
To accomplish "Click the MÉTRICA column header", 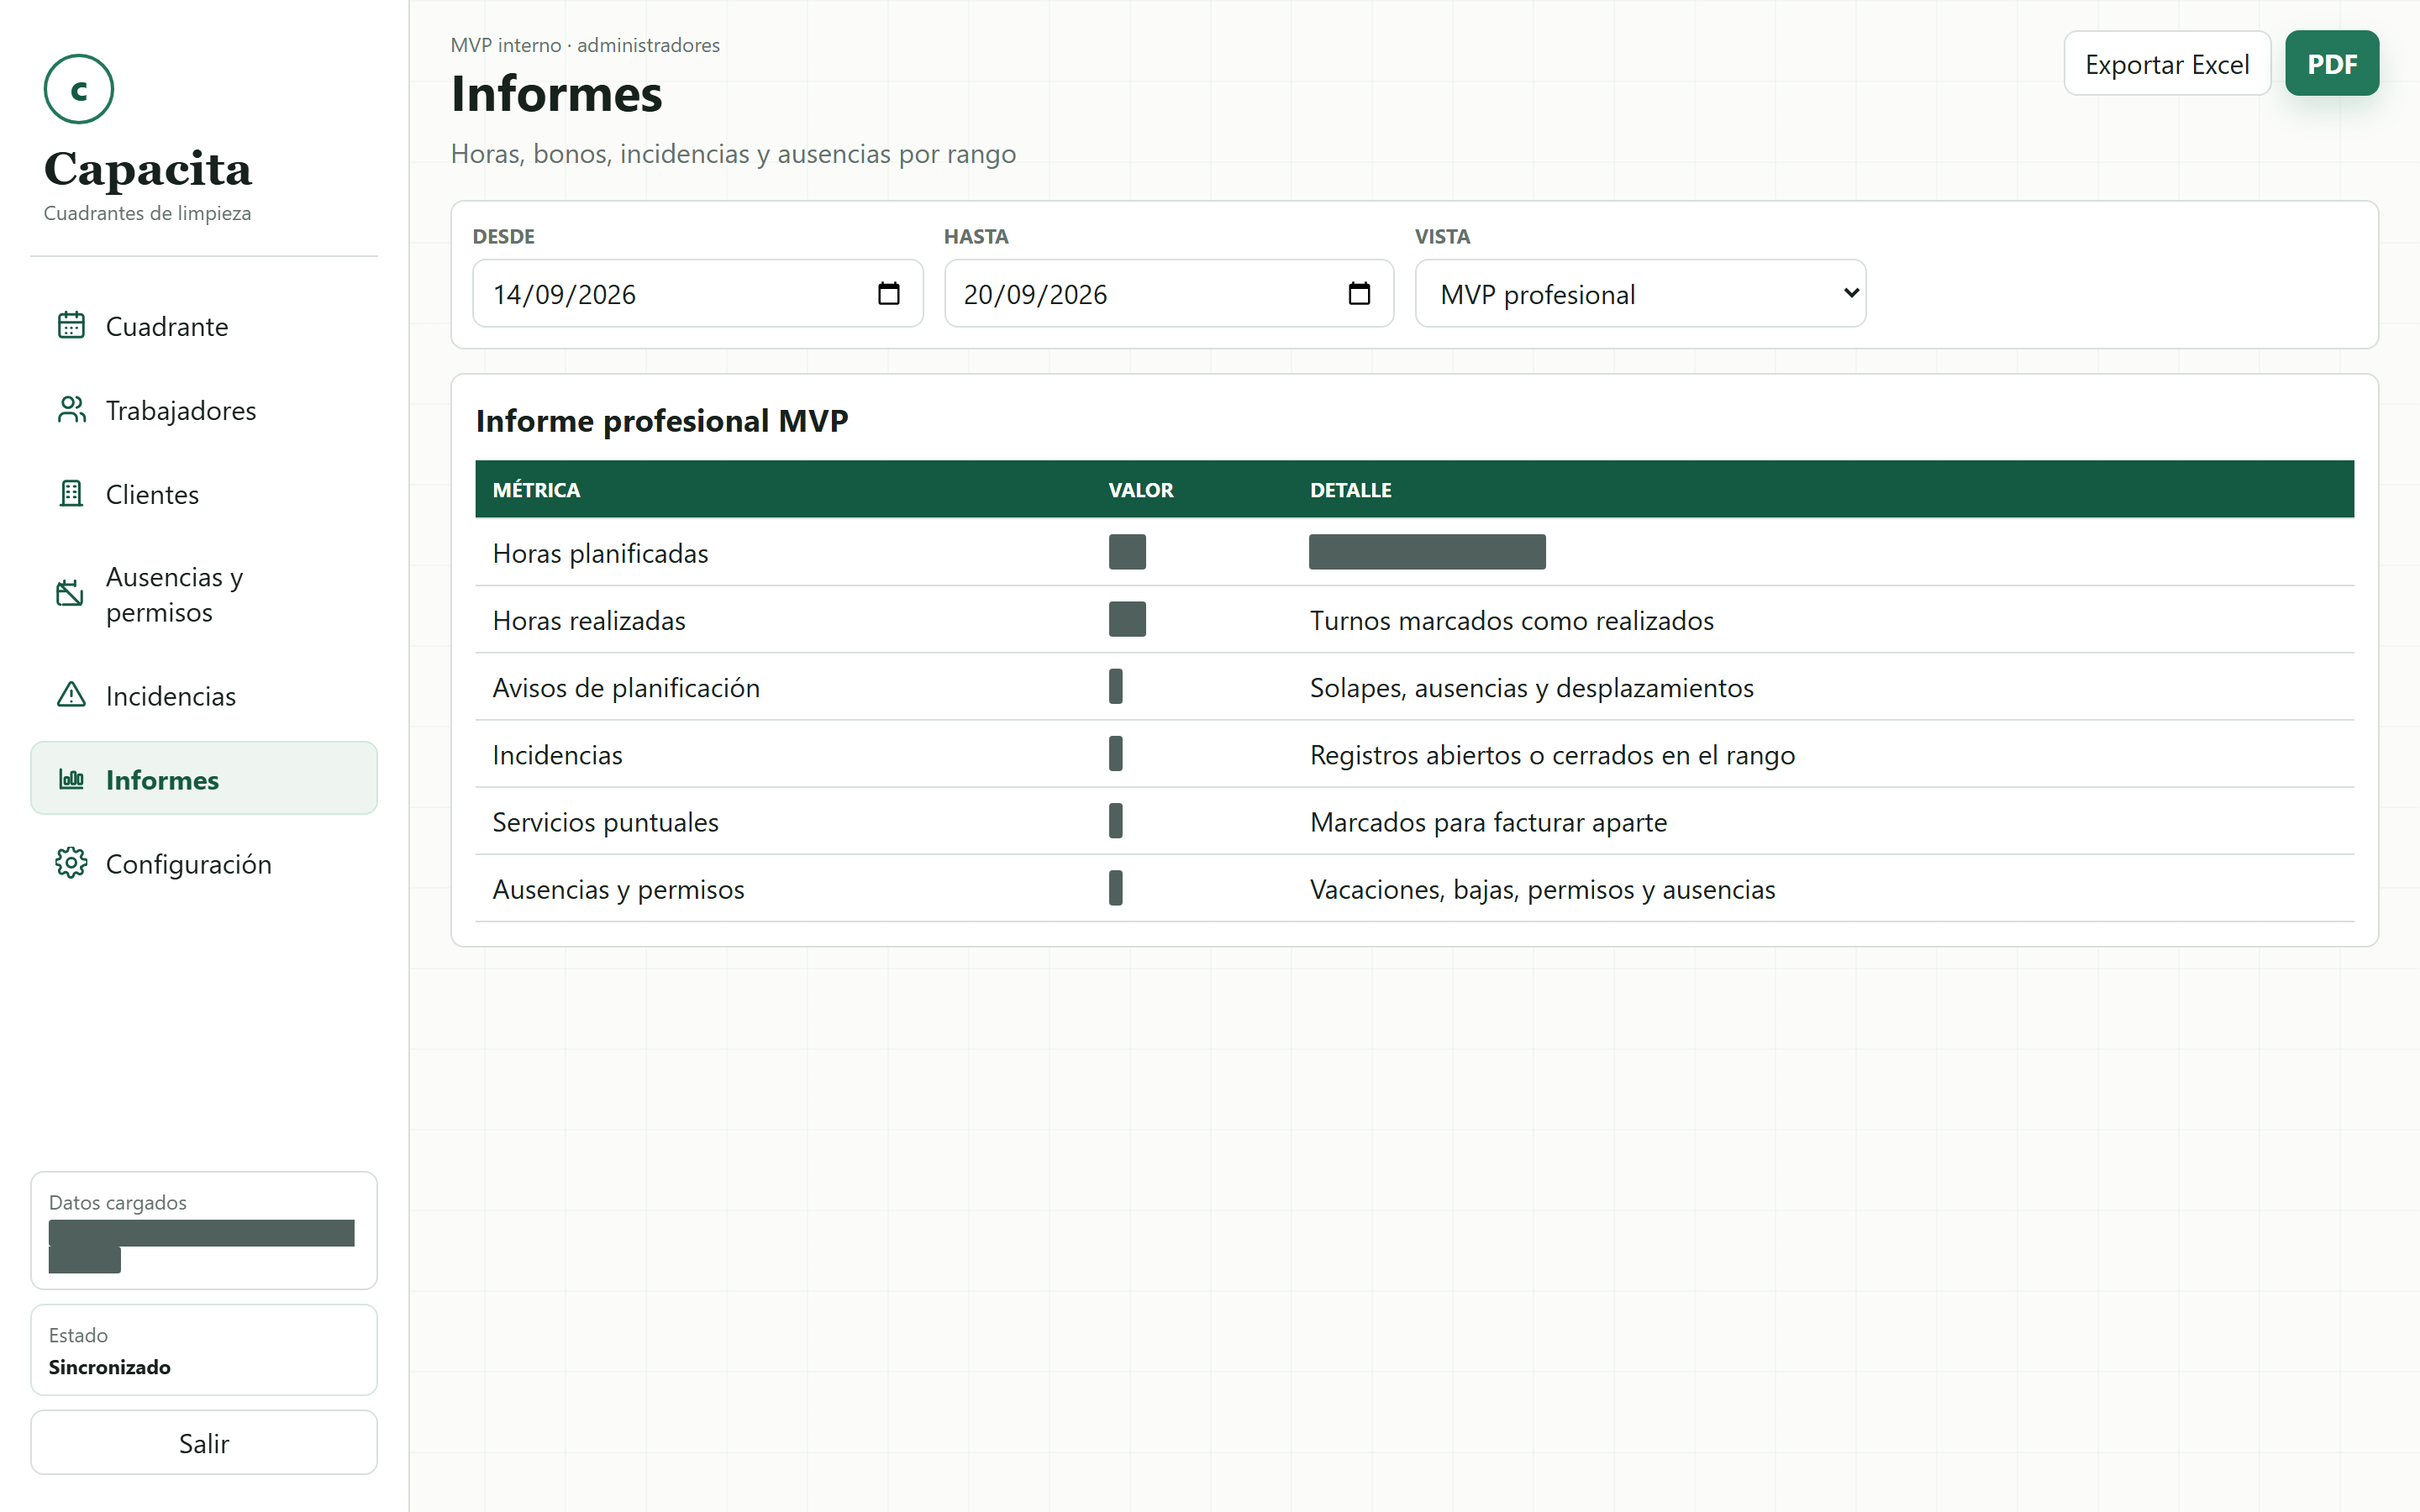I will (x=536, y=490).
